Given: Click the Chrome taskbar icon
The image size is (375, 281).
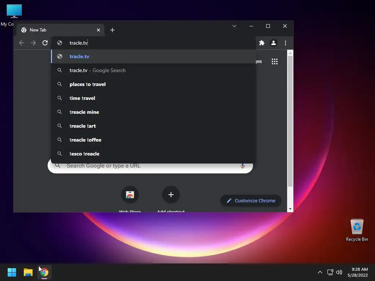Looking at the screenshot, I should point(44,272).
